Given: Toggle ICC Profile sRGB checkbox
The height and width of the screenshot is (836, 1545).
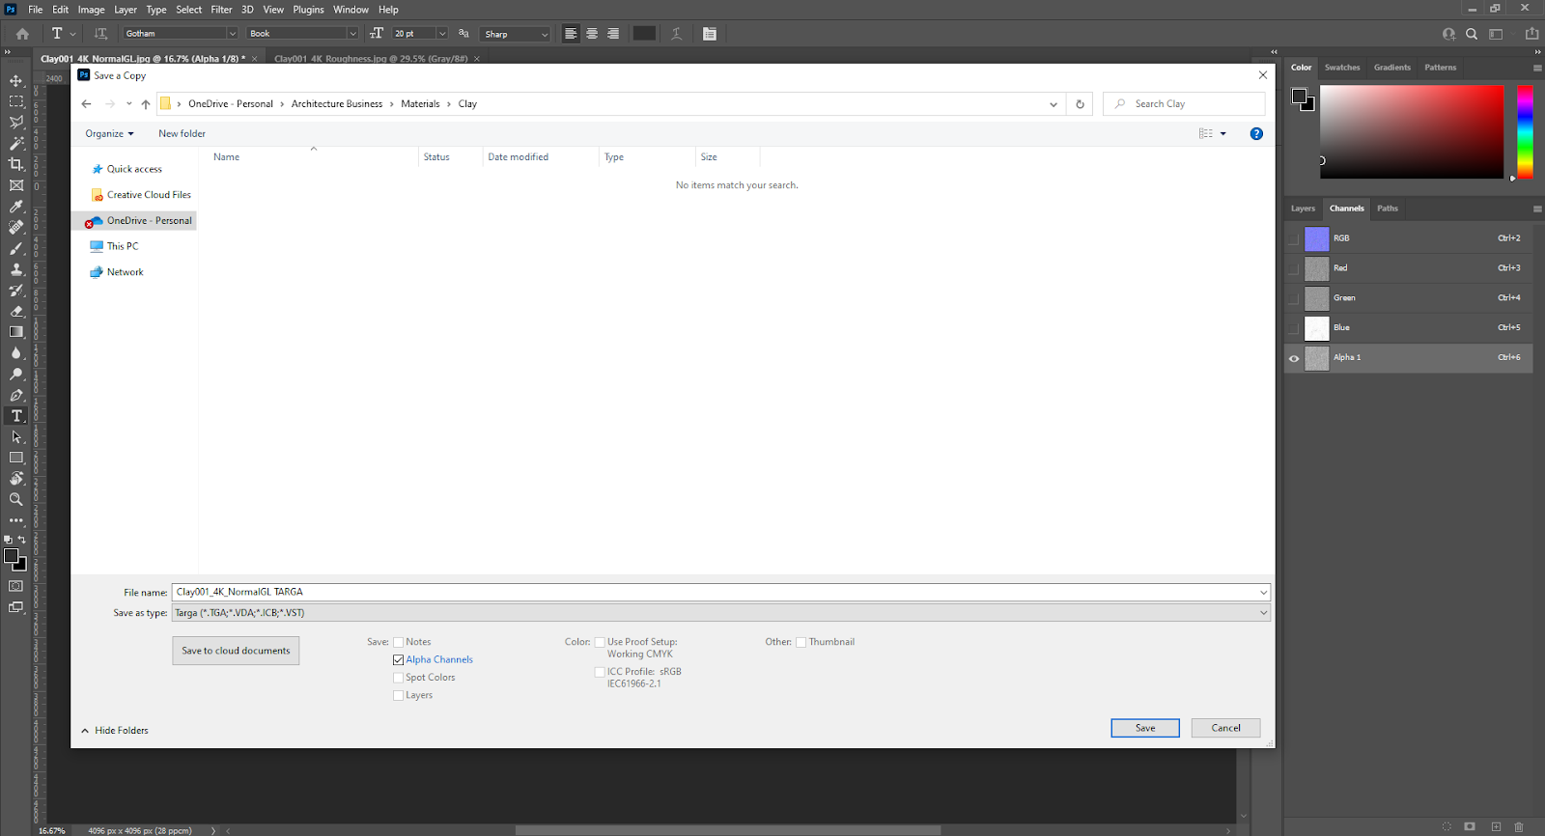Looking at the screenshot, I should click(600, 672).
